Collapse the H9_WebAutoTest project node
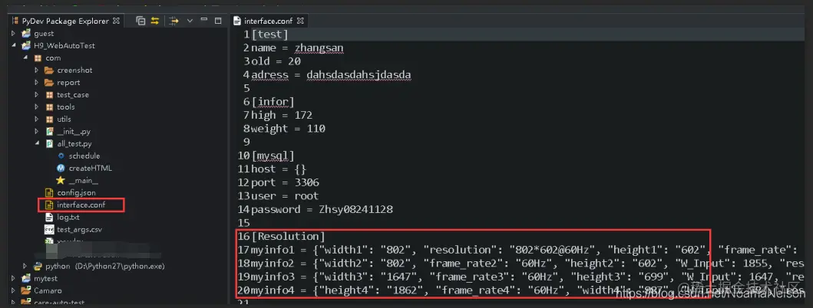 pos(14,45)
